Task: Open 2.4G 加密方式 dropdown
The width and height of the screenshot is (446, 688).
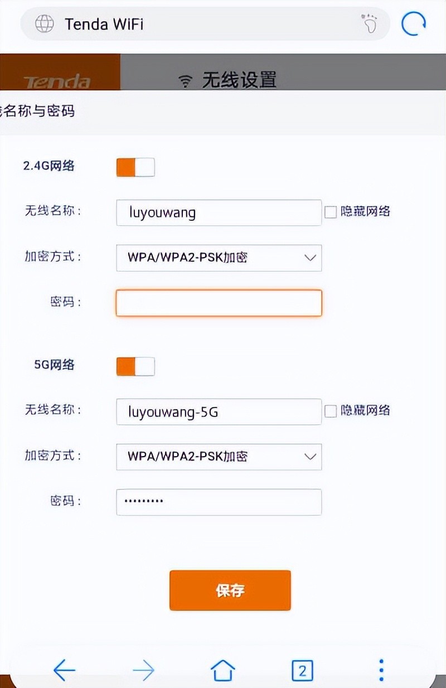Action: (219, 258)
